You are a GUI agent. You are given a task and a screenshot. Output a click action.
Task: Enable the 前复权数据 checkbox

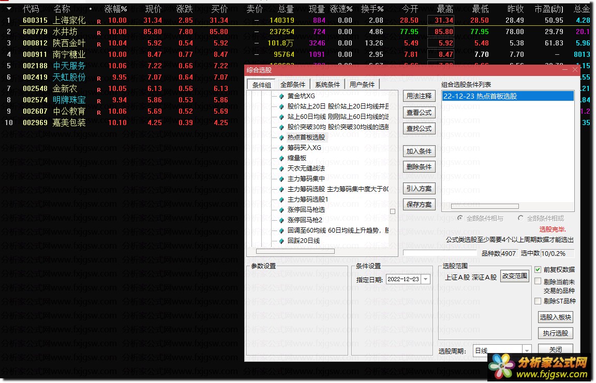point(538,269)
